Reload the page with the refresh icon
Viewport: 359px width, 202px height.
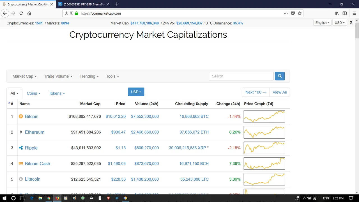pos(21,13)
